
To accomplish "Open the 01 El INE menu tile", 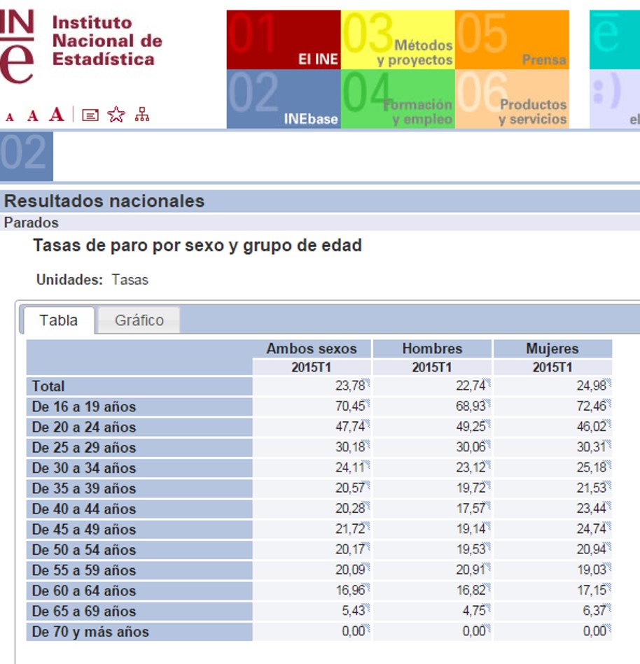I will click(284, 40).
